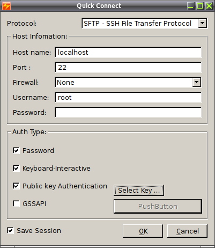This screenshot has height=248, width=215.
Task: Confirm with the OK button
Action: click(x=143, y=231)
